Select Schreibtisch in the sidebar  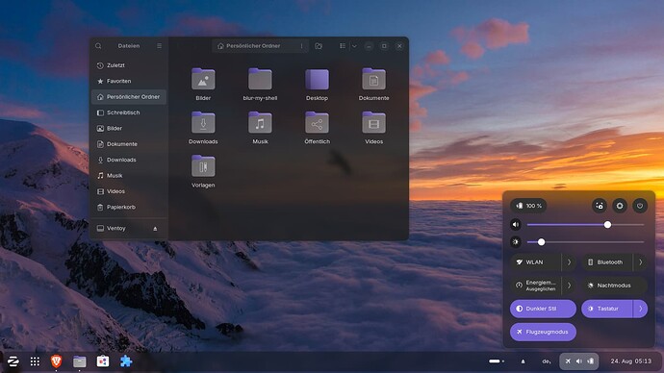(129, 112)
